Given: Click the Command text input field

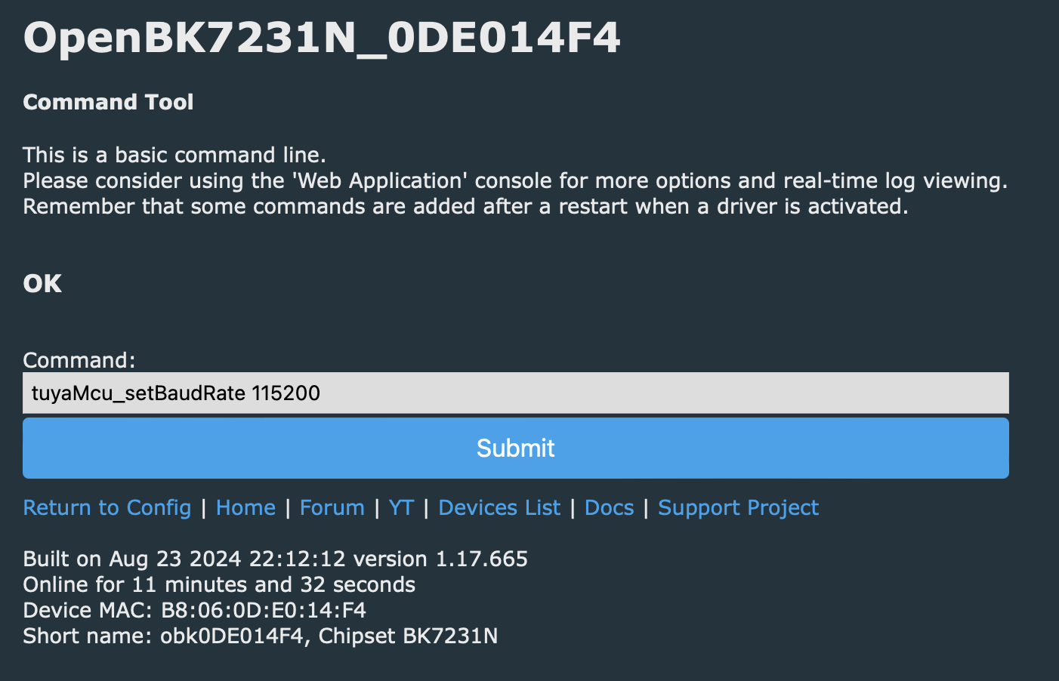Looking at the screenshot, I should (x=516, y=393).
